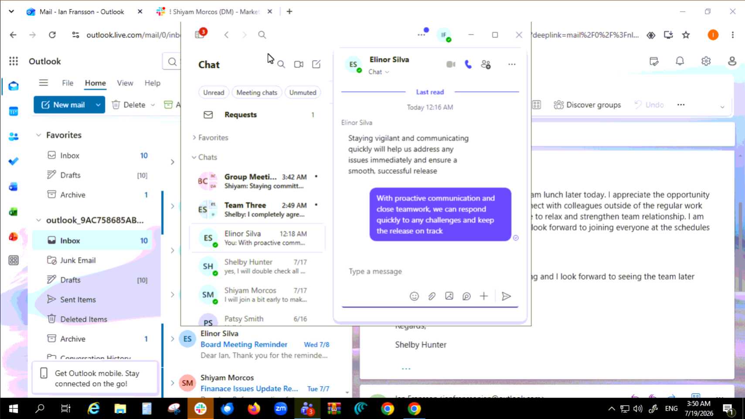
Task: Open the Group Meeting chat
Action: click(257, 181)
